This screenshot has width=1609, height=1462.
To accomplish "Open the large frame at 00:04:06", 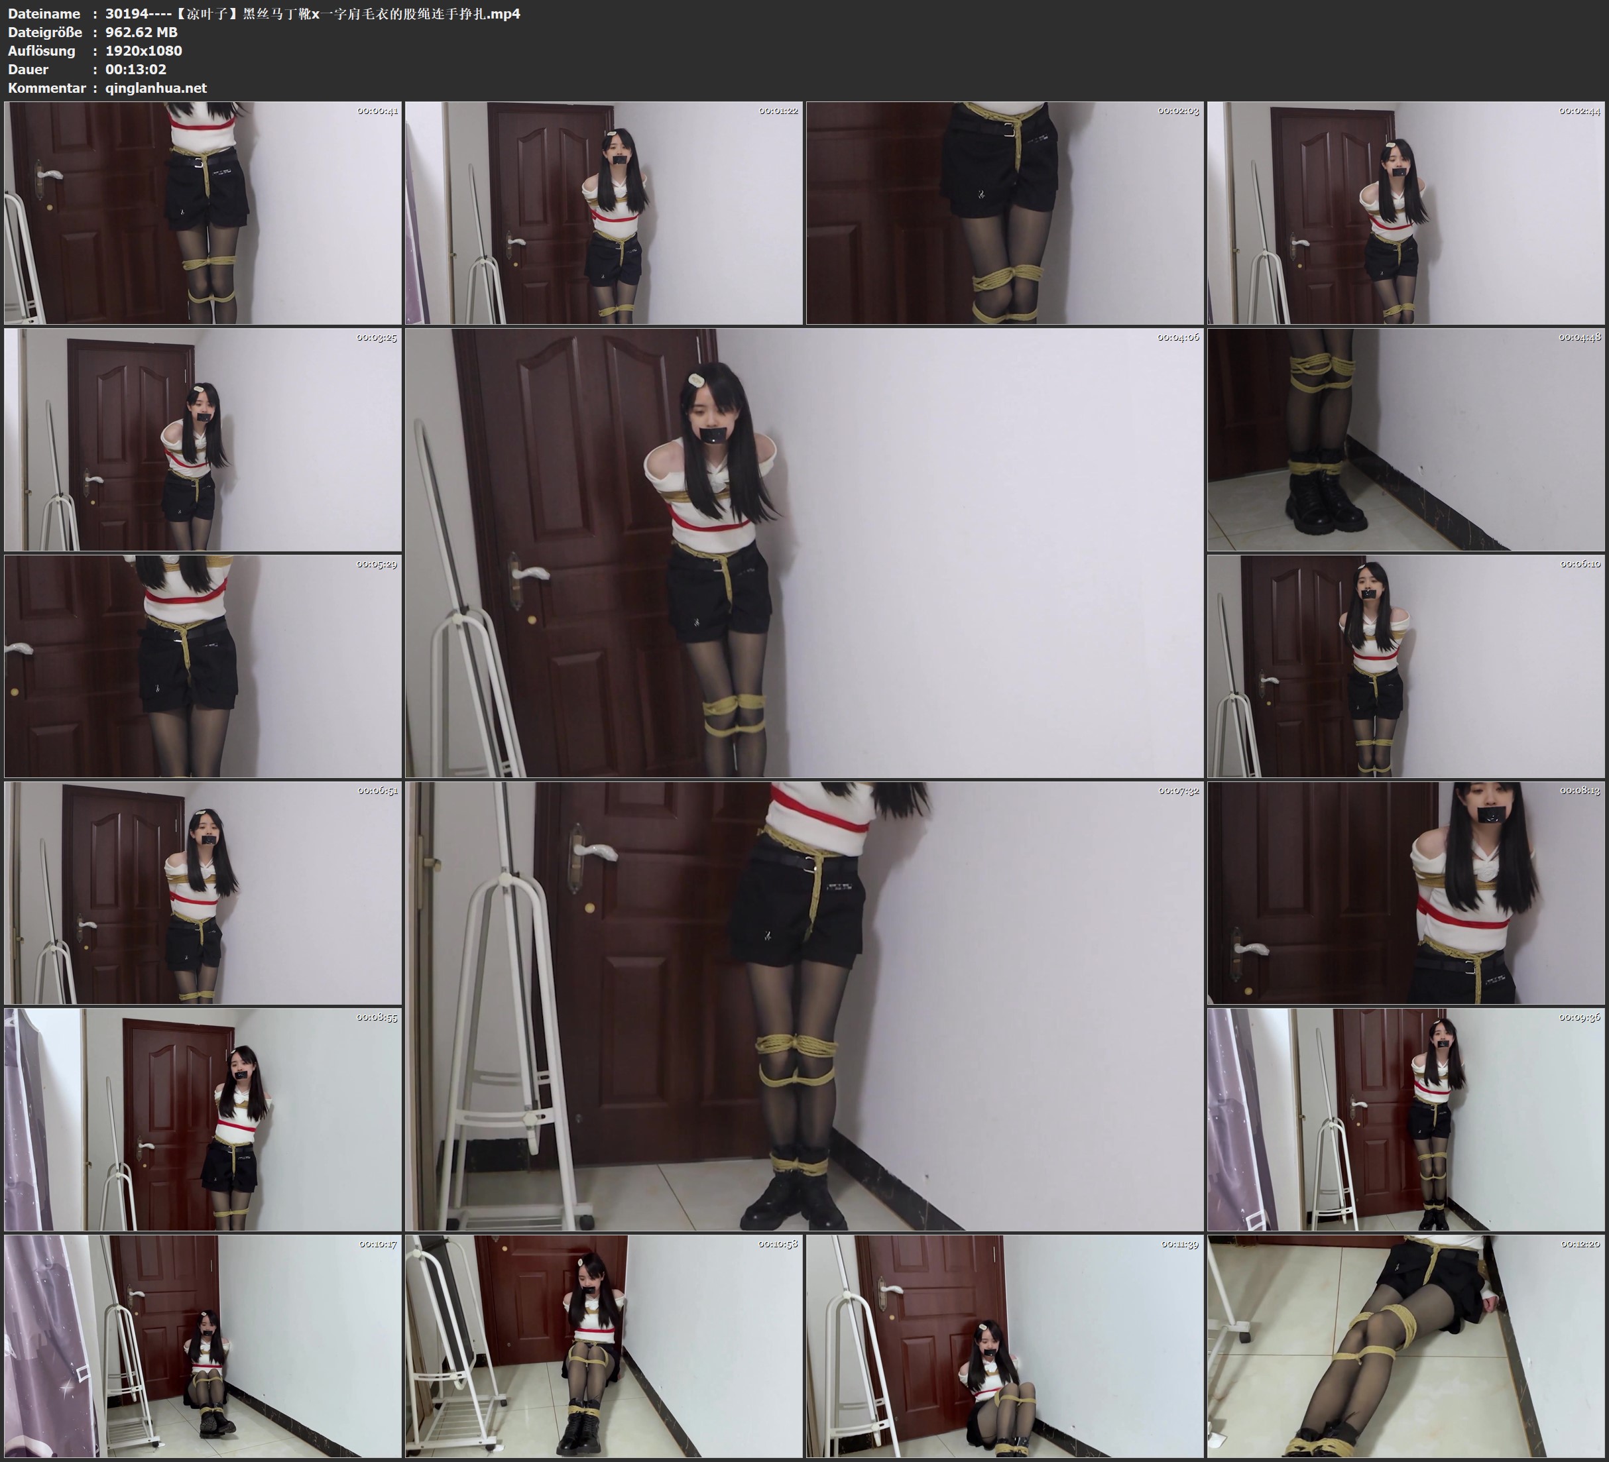I will [804, 552].
